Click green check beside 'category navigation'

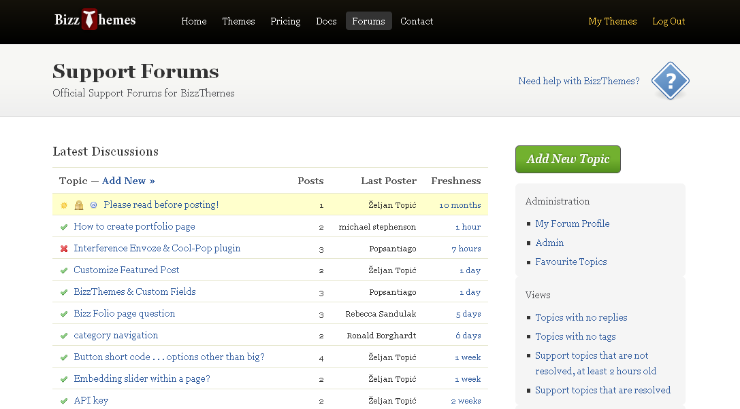(64, 336)
